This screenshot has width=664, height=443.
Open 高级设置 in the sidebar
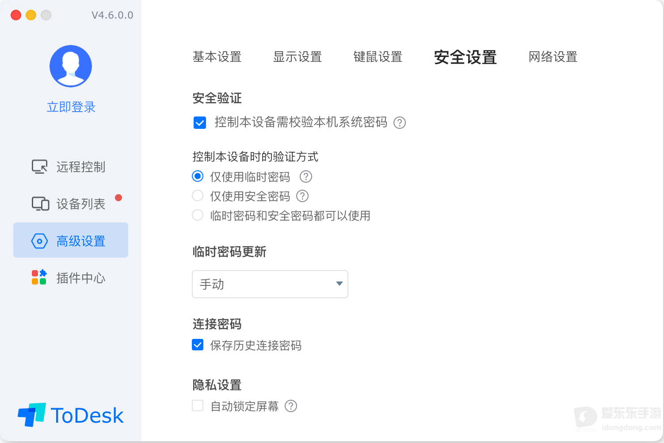click(71, 240)
